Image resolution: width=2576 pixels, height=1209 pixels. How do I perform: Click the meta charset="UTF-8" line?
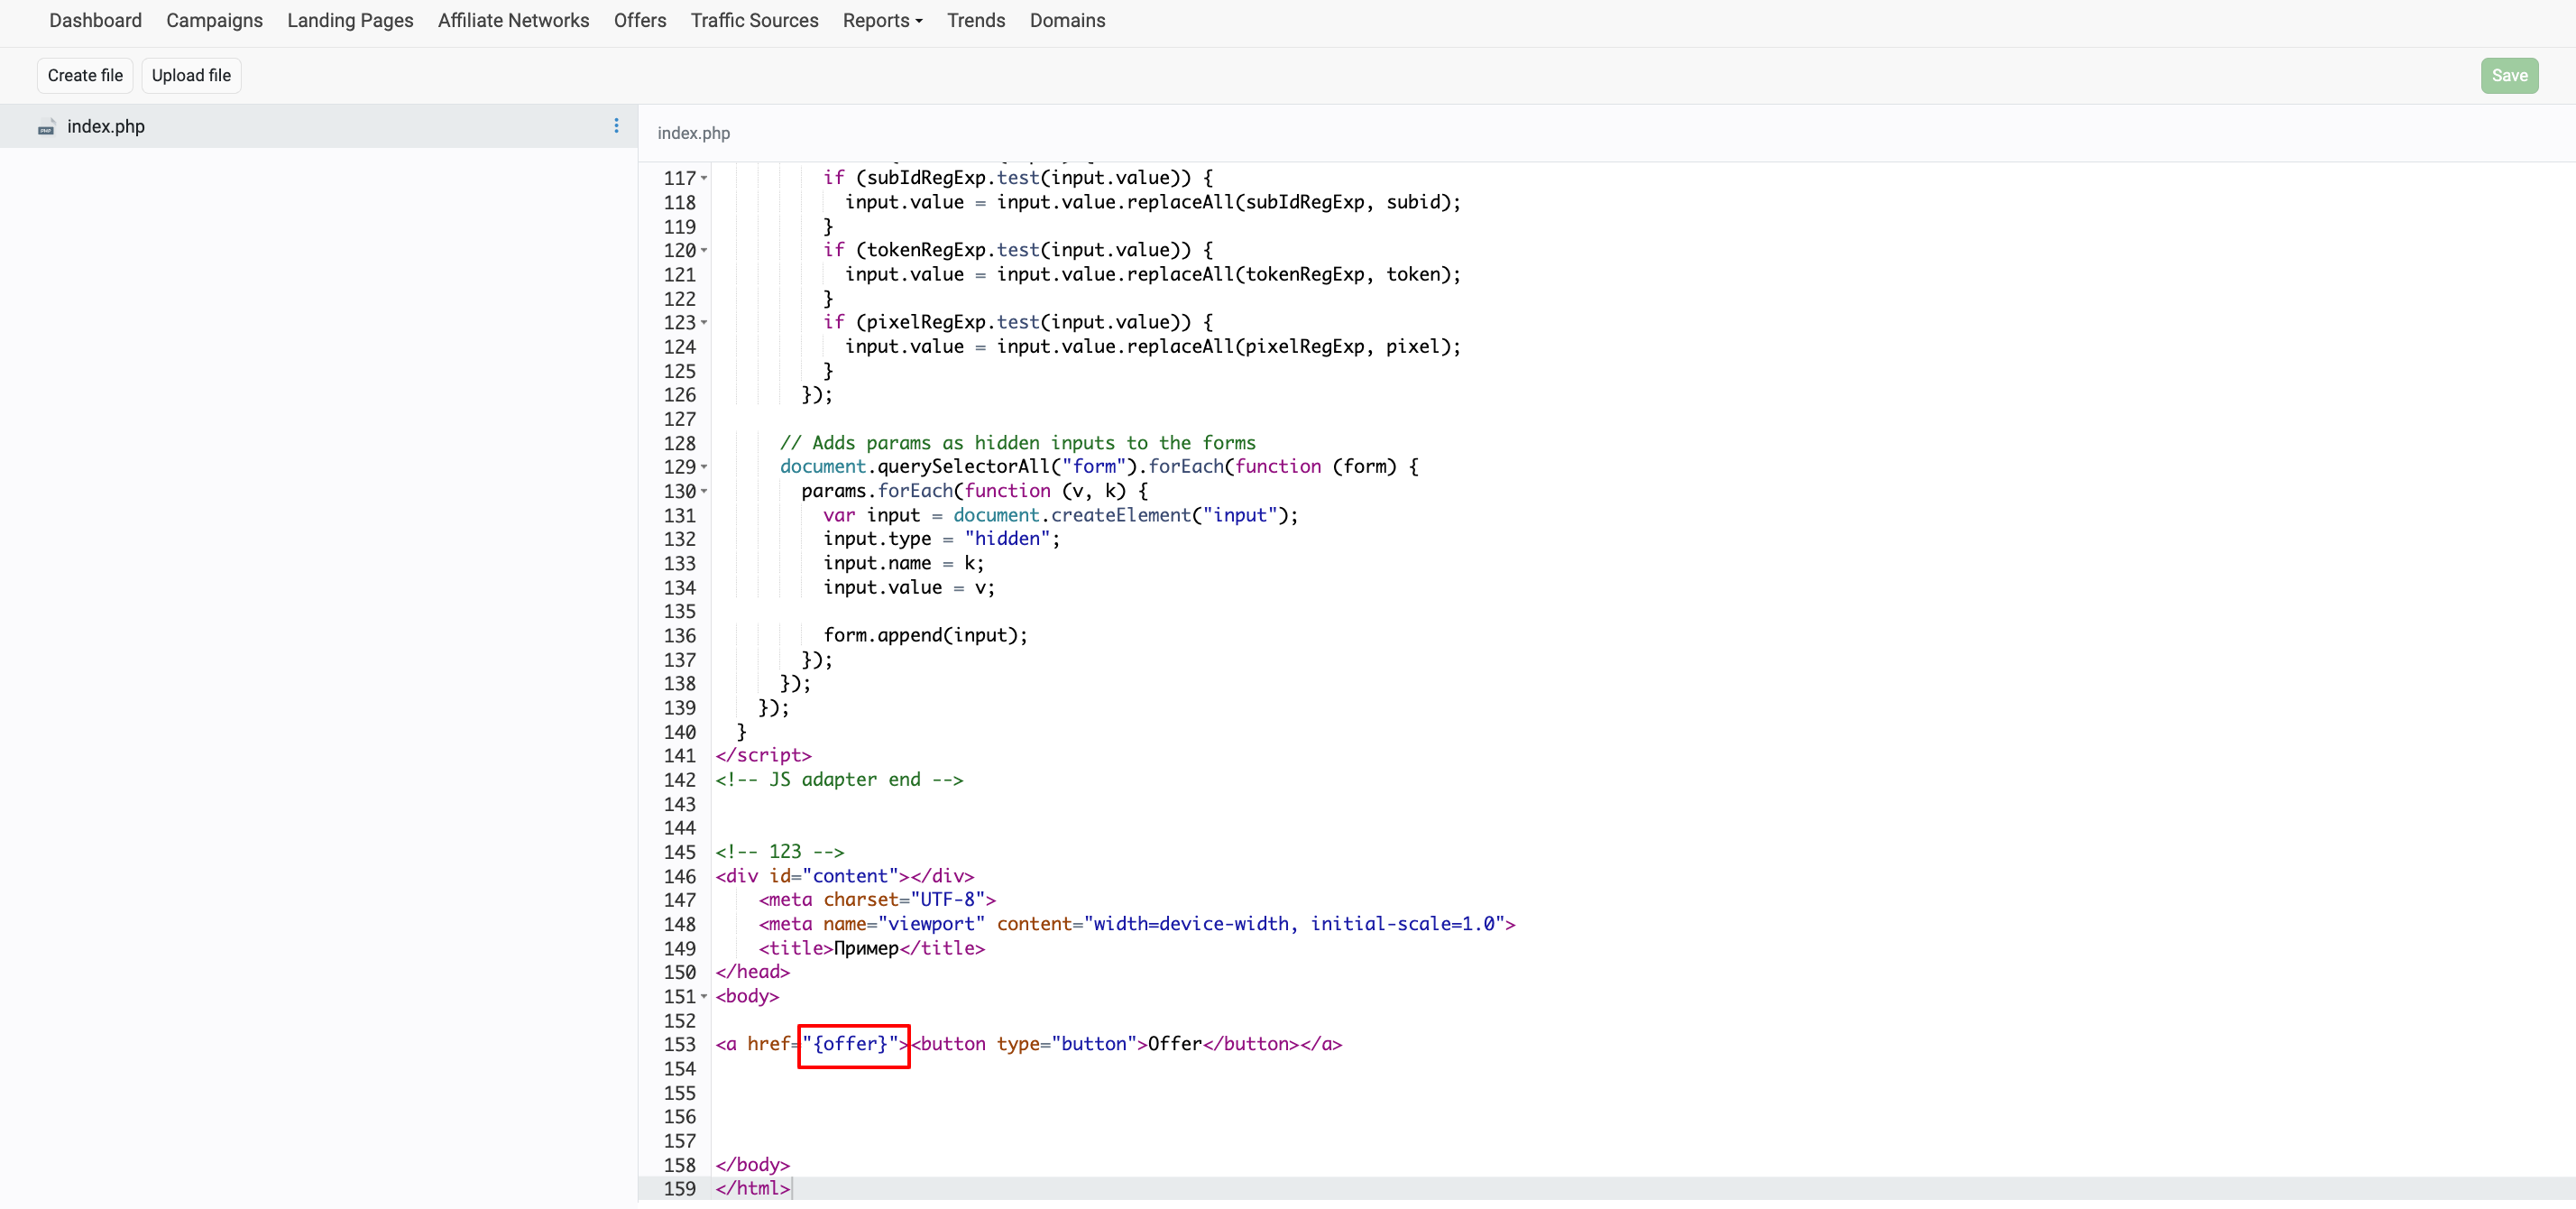877,900
